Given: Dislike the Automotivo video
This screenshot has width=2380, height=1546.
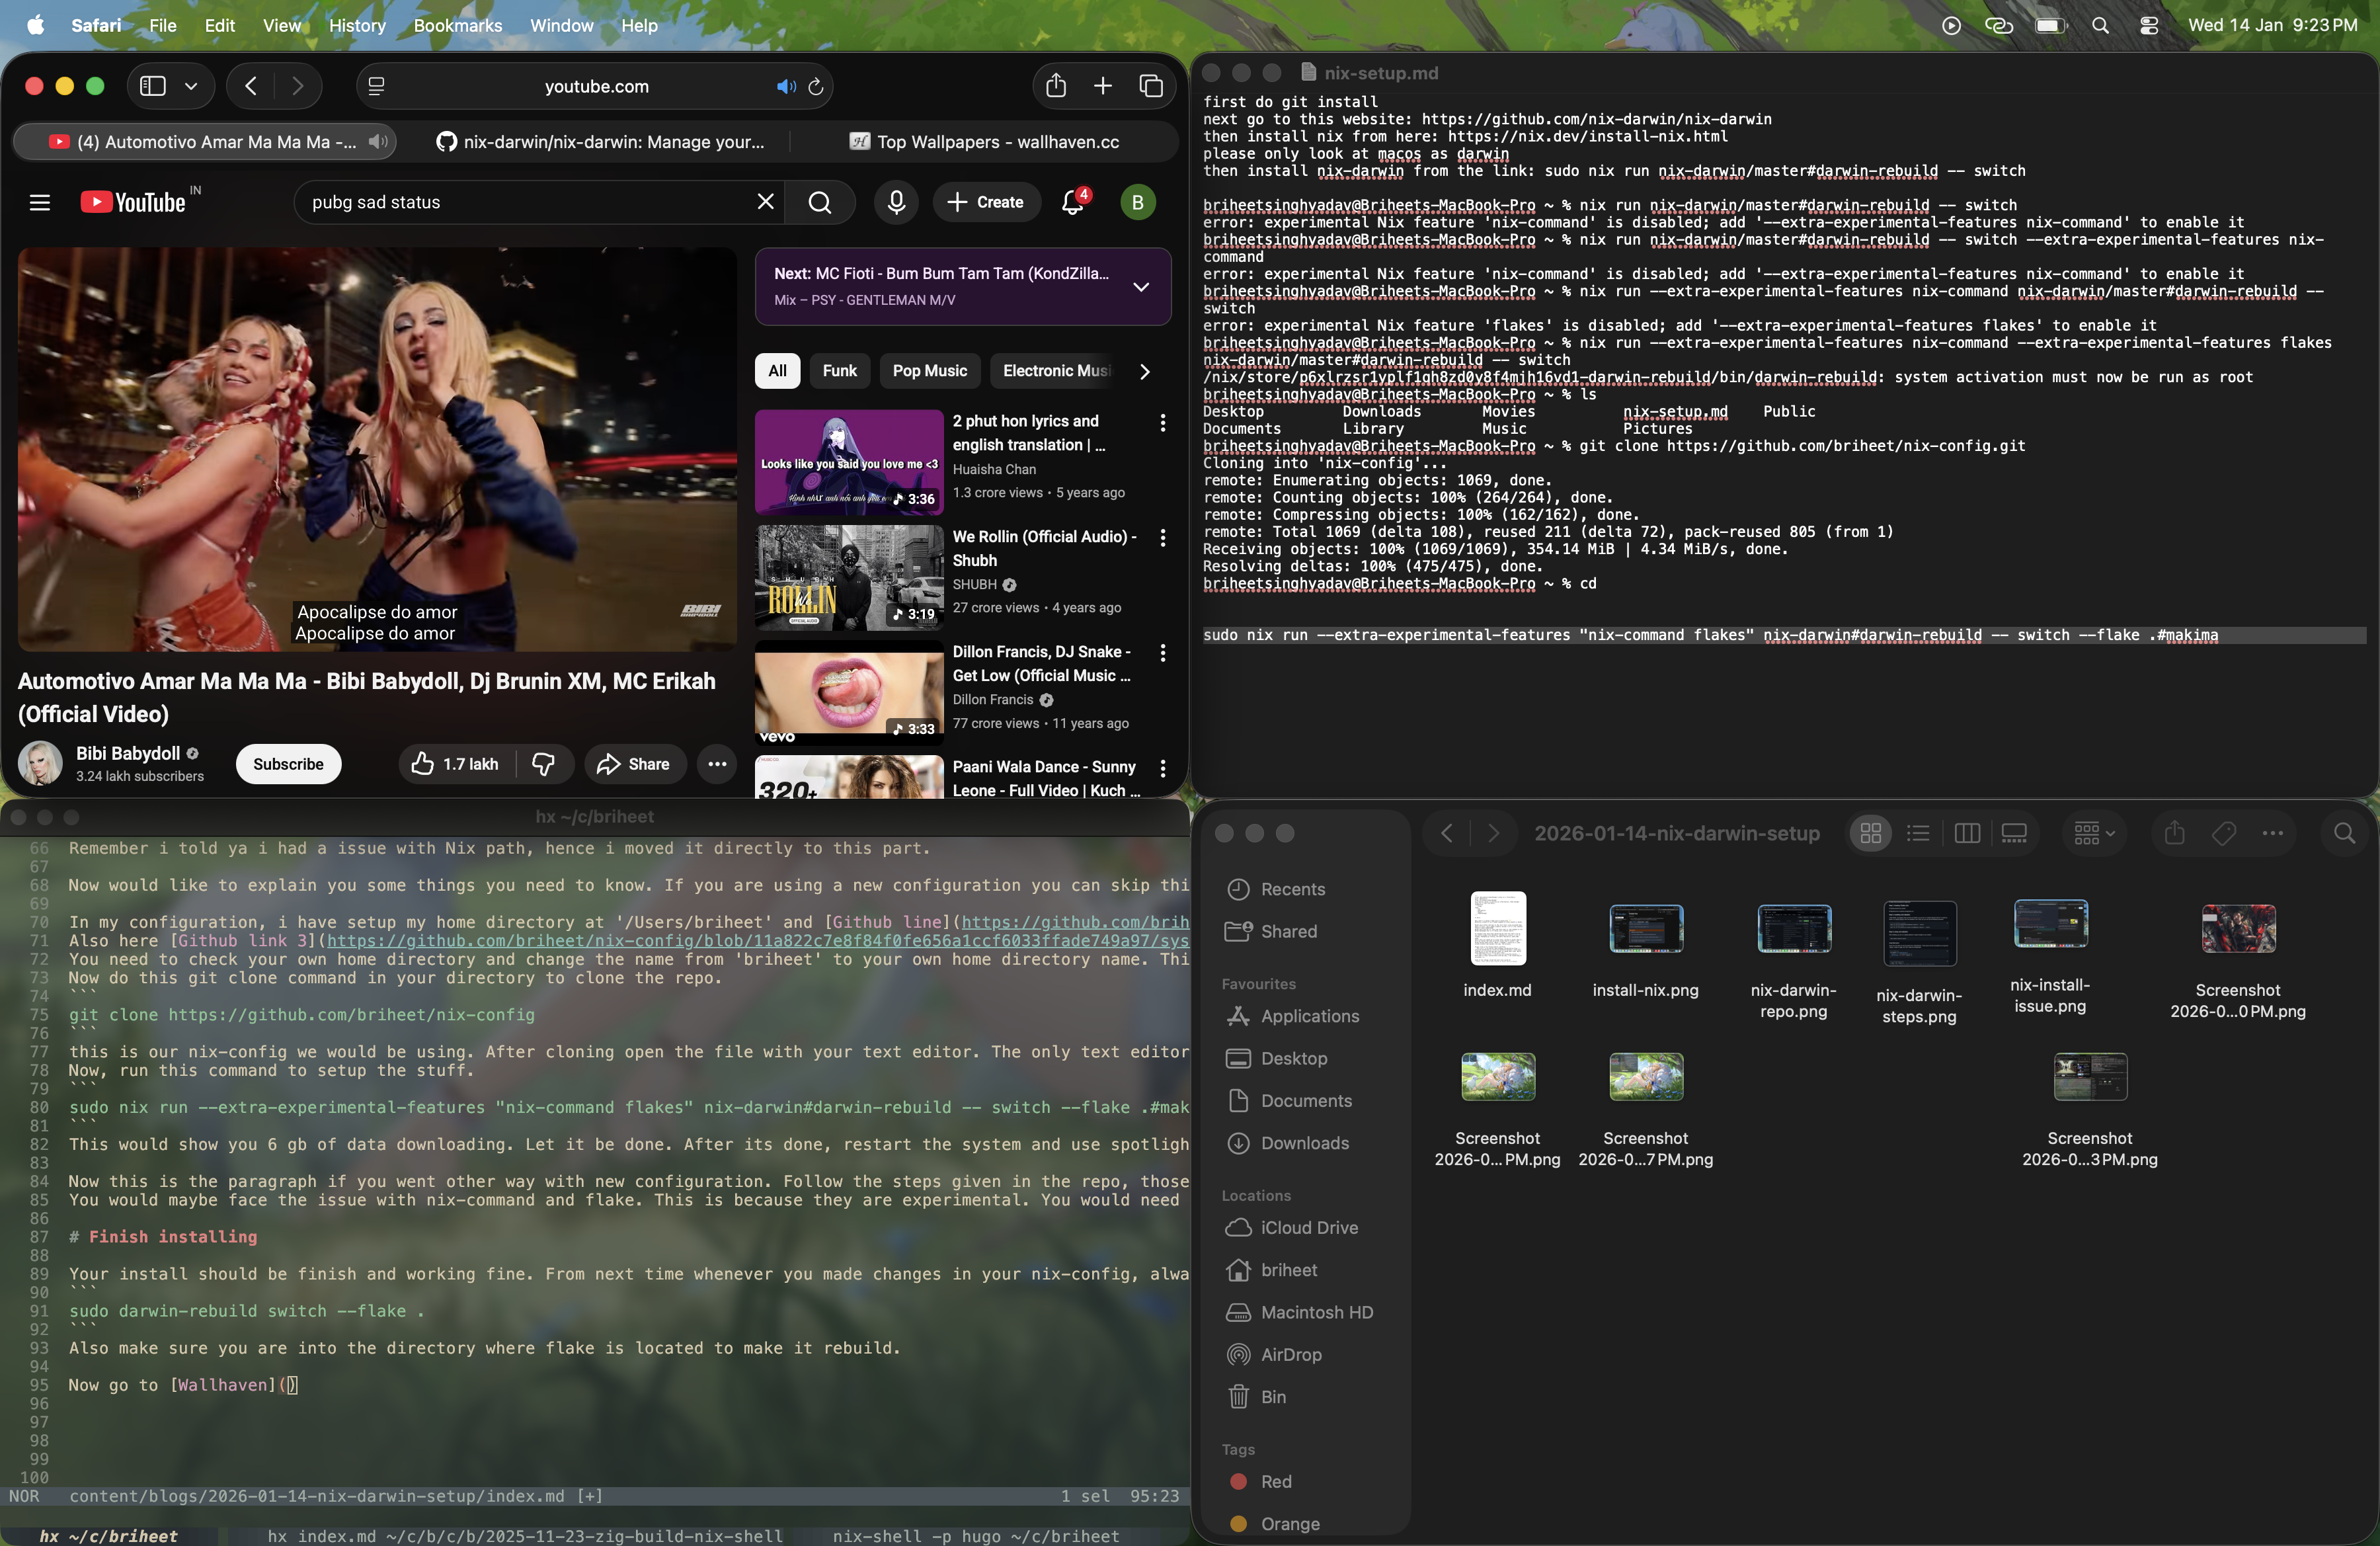Looking at the screenshot, I should pos(544,764).
